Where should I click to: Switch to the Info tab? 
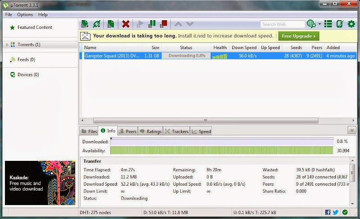[x=108, y=131]
